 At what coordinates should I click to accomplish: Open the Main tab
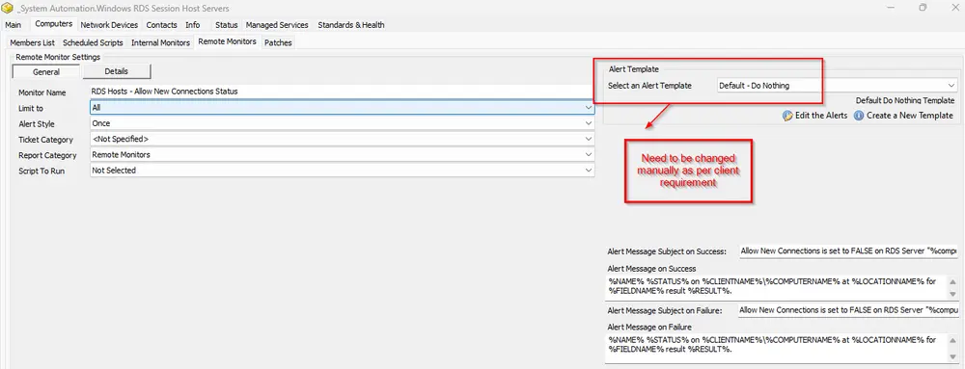[x=13, y=25]
